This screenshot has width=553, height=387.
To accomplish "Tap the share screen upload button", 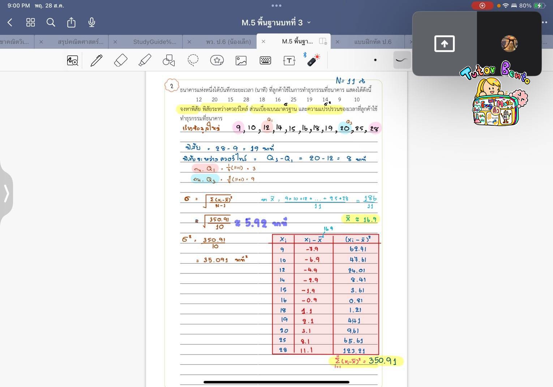I will pyautogui.click(x=444, y=44).
